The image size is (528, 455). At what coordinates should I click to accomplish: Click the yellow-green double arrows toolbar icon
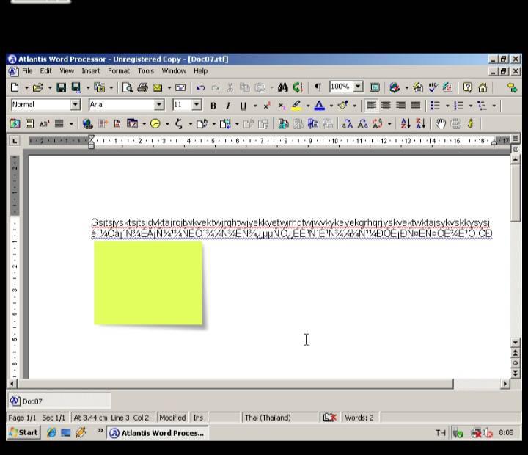coord(512,87)
